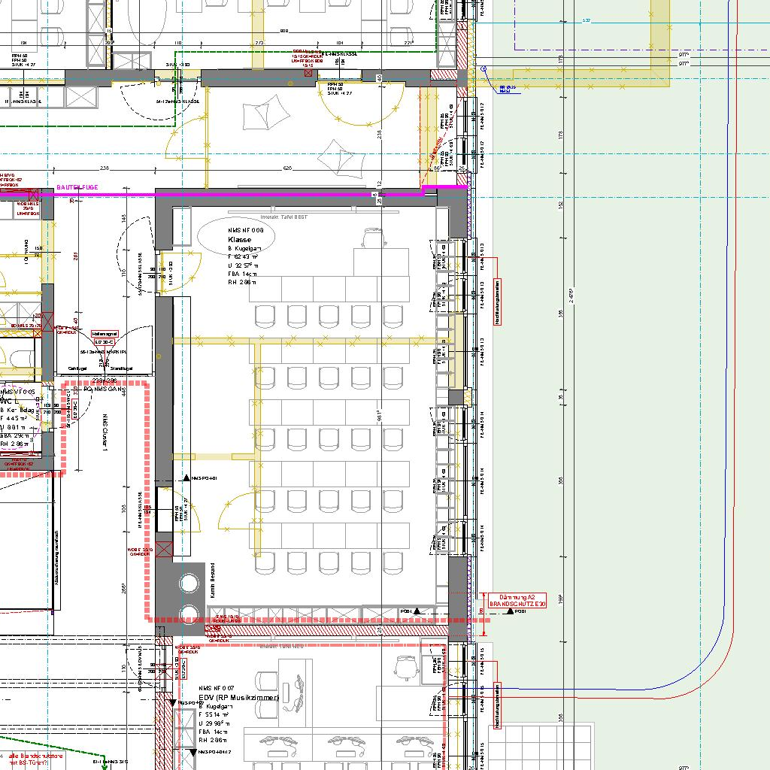Viewport: 770px width, 770px height.
Task: Click the 620 dimension text above the classroom
Action: tap(286, 169)
